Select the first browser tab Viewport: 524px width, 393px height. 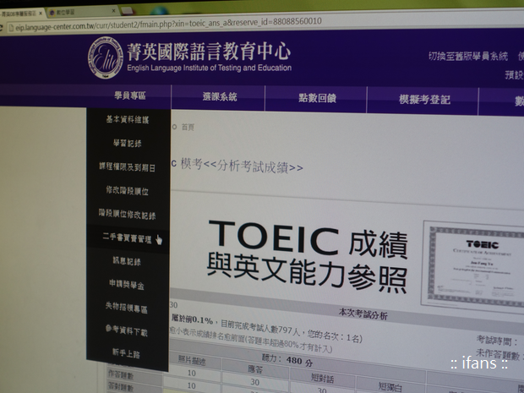point(21,14)
